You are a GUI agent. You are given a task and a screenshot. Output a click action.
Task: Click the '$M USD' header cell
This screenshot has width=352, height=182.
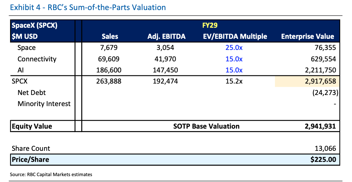click(25, 36)
